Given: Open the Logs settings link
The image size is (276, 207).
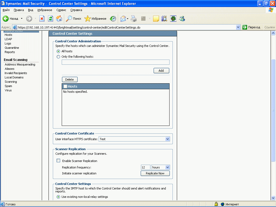Looking at the screenshot, I should pos(8,43).
